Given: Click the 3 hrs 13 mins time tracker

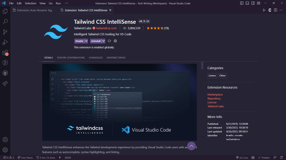Looking at the screenshot, I should click(46, 158).
